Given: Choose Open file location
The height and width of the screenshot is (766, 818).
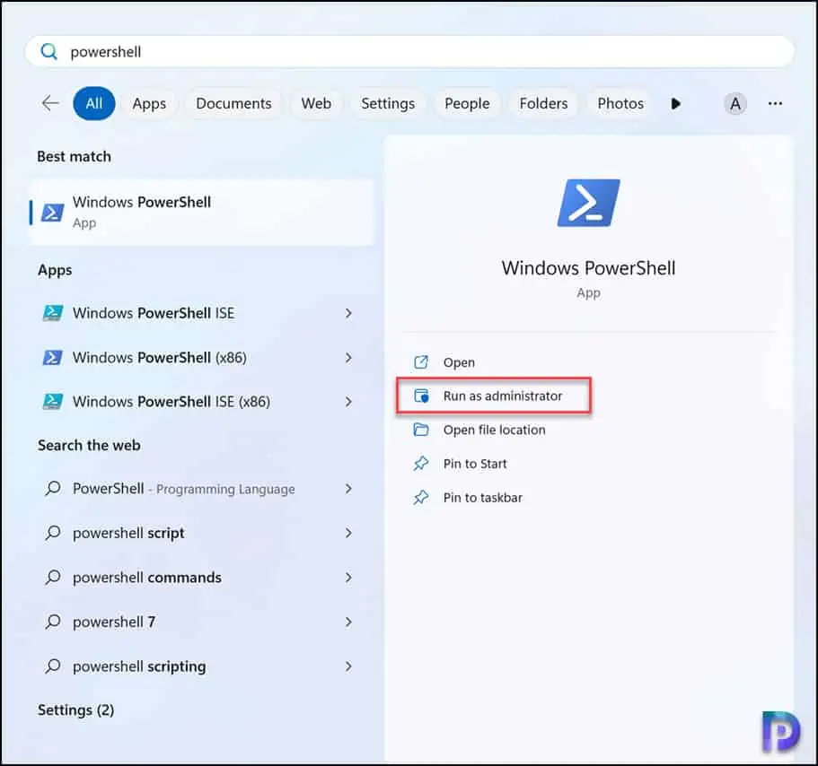Looking at the screenshot, I should pos(494,430).
